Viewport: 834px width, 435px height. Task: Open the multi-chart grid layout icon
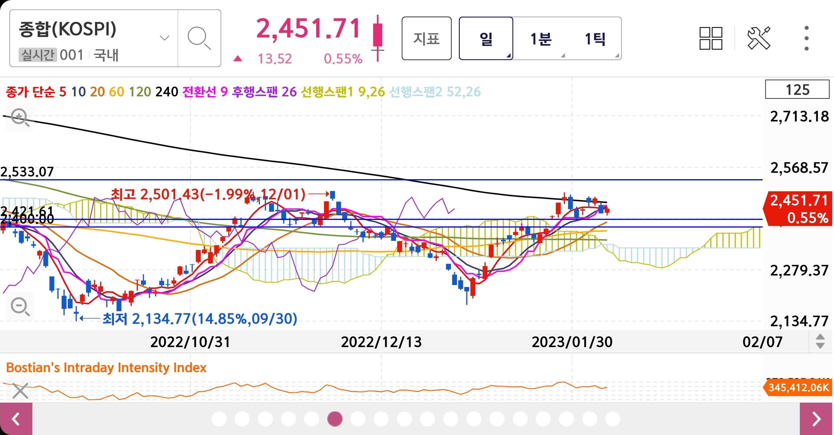point(711,39)
